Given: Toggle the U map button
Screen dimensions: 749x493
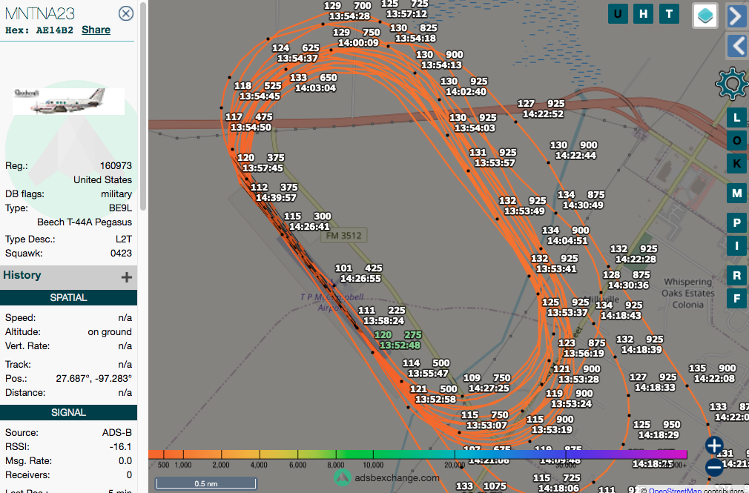Looking at the screenshot, I should click(x=618, y=14).
